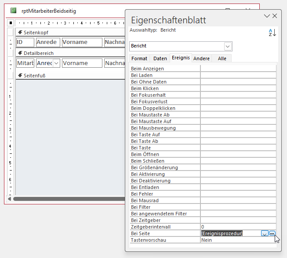This screenshot has width=287, height=258.
Task: Click the Bei Mausbewegung property field
Action: (238, 128)
